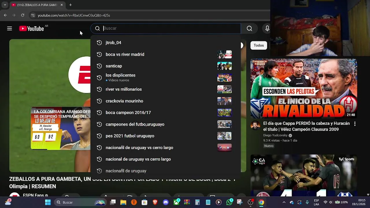Open OBS Studio from the taskbar
The image size is (370, 208).
pos(250,202)
